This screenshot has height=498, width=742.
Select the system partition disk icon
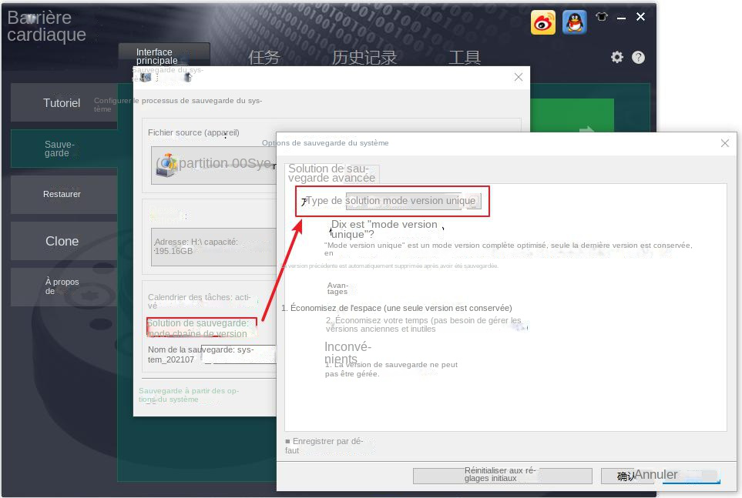click(166, 163)
